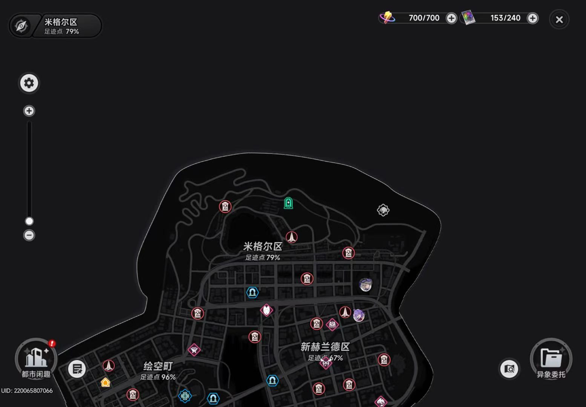The image size is (586, 407).
Task: Select the blue arch hexagon southwest of 新赫兰德区 label
Action: 272,381
